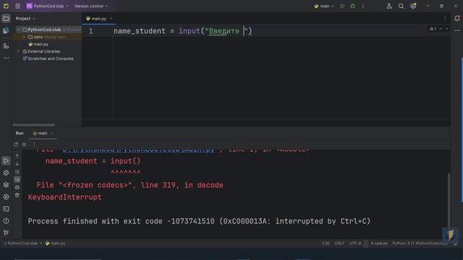Place cursor in code line 1
Image resolution: width=463 pixels, height=260 pixels.
tap(182, 31)
